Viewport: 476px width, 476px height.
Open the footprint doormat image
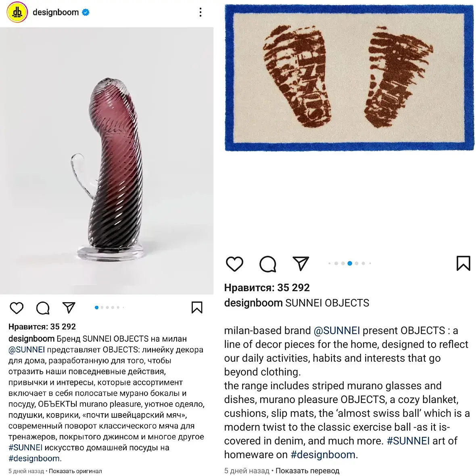coord(349,78)
